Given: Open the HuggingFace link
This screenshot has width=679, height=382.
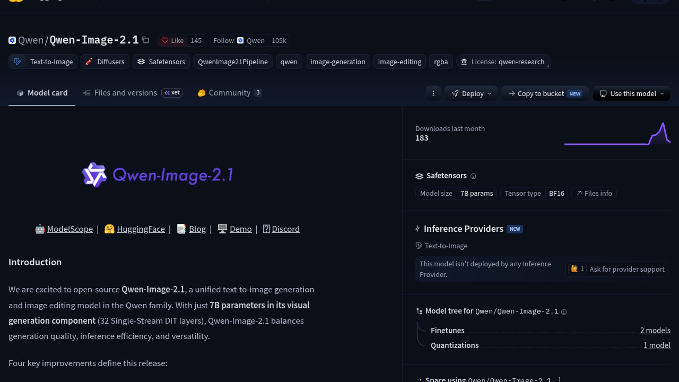Looking at the screenshot, I should point(141,229).
